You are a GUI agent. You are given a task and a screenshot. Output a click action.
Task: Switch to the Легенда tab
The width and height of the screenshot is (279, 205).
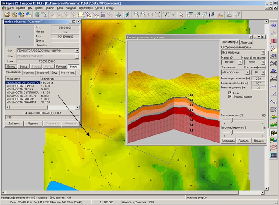tap(246, 42)
